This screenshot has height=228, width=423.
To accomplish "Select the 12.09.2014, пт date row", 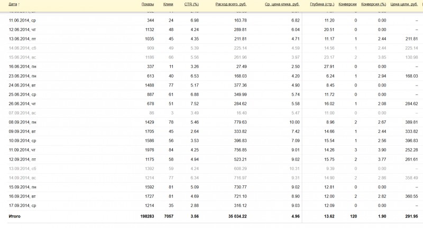I will (22, 159).
